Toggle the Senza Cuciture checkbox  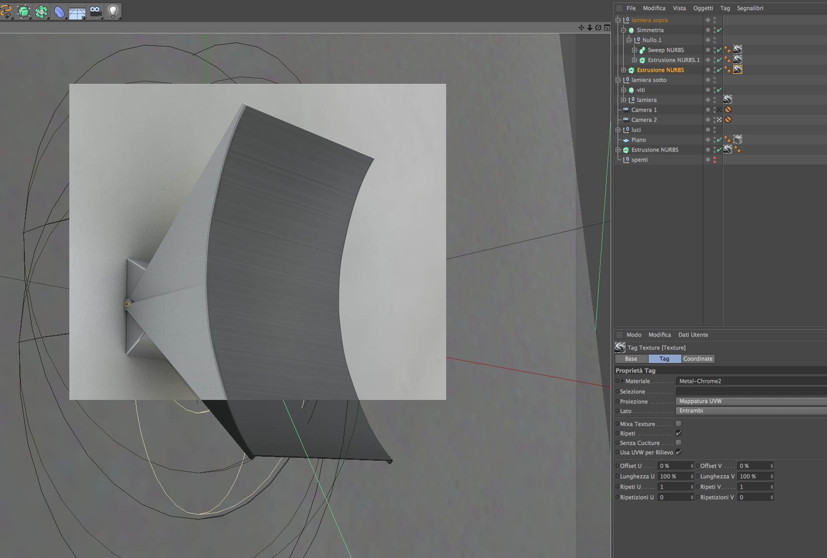[678, 443]
